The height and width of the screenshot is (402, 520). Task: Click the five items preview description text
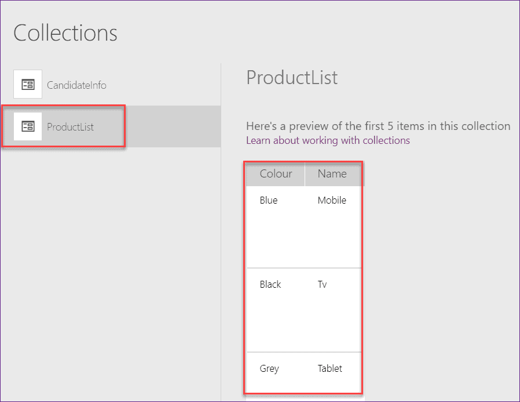point(378,126)
